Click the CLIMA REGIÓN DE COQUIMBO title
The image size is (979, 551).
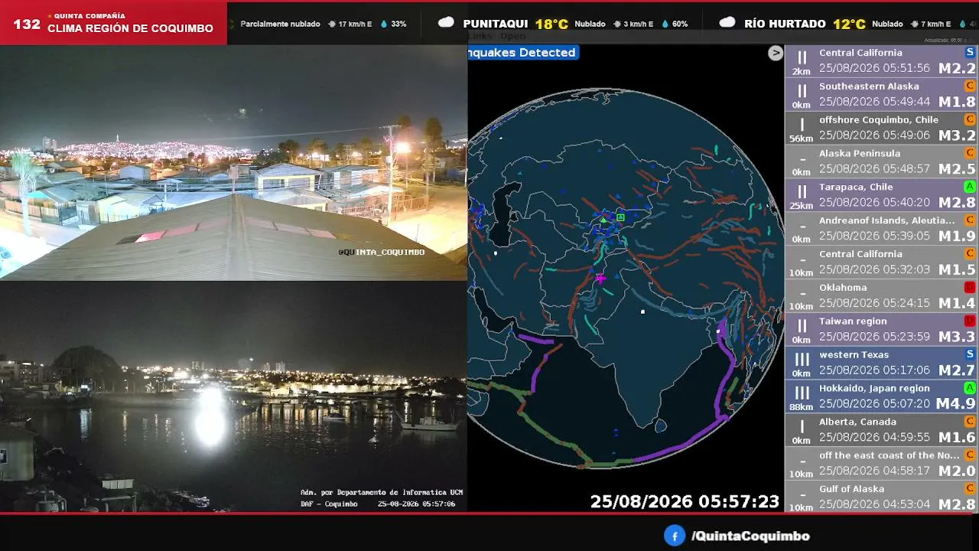click(130, 28)
